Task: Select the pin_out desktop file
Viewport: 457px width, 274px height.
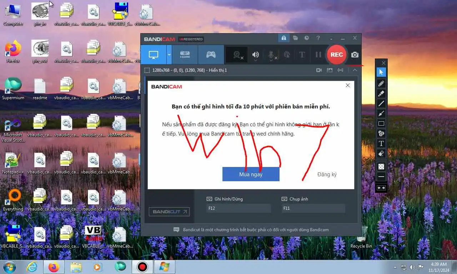Action: pyautogui.click(x=40, y=51)
